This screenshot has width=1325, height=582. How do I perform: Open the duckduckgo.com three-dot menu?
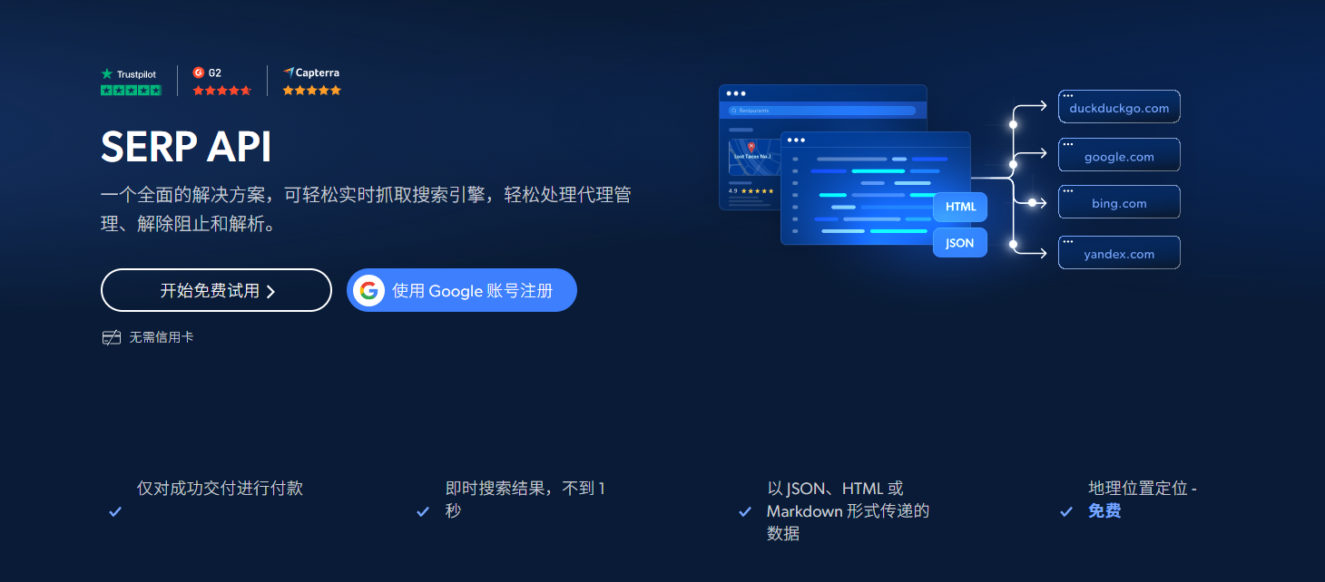pyautogui.click(x=1068, y=93)
